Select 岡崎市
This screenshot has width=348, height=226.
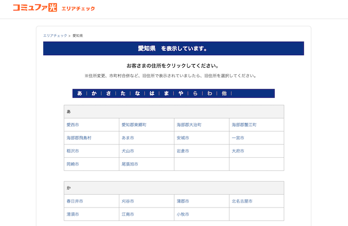point(73,164)
